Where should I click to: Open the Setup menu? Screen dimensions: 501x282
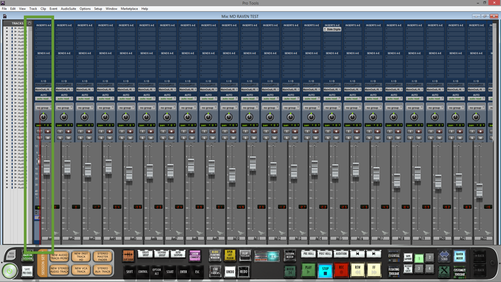click(x=98, y=9)
